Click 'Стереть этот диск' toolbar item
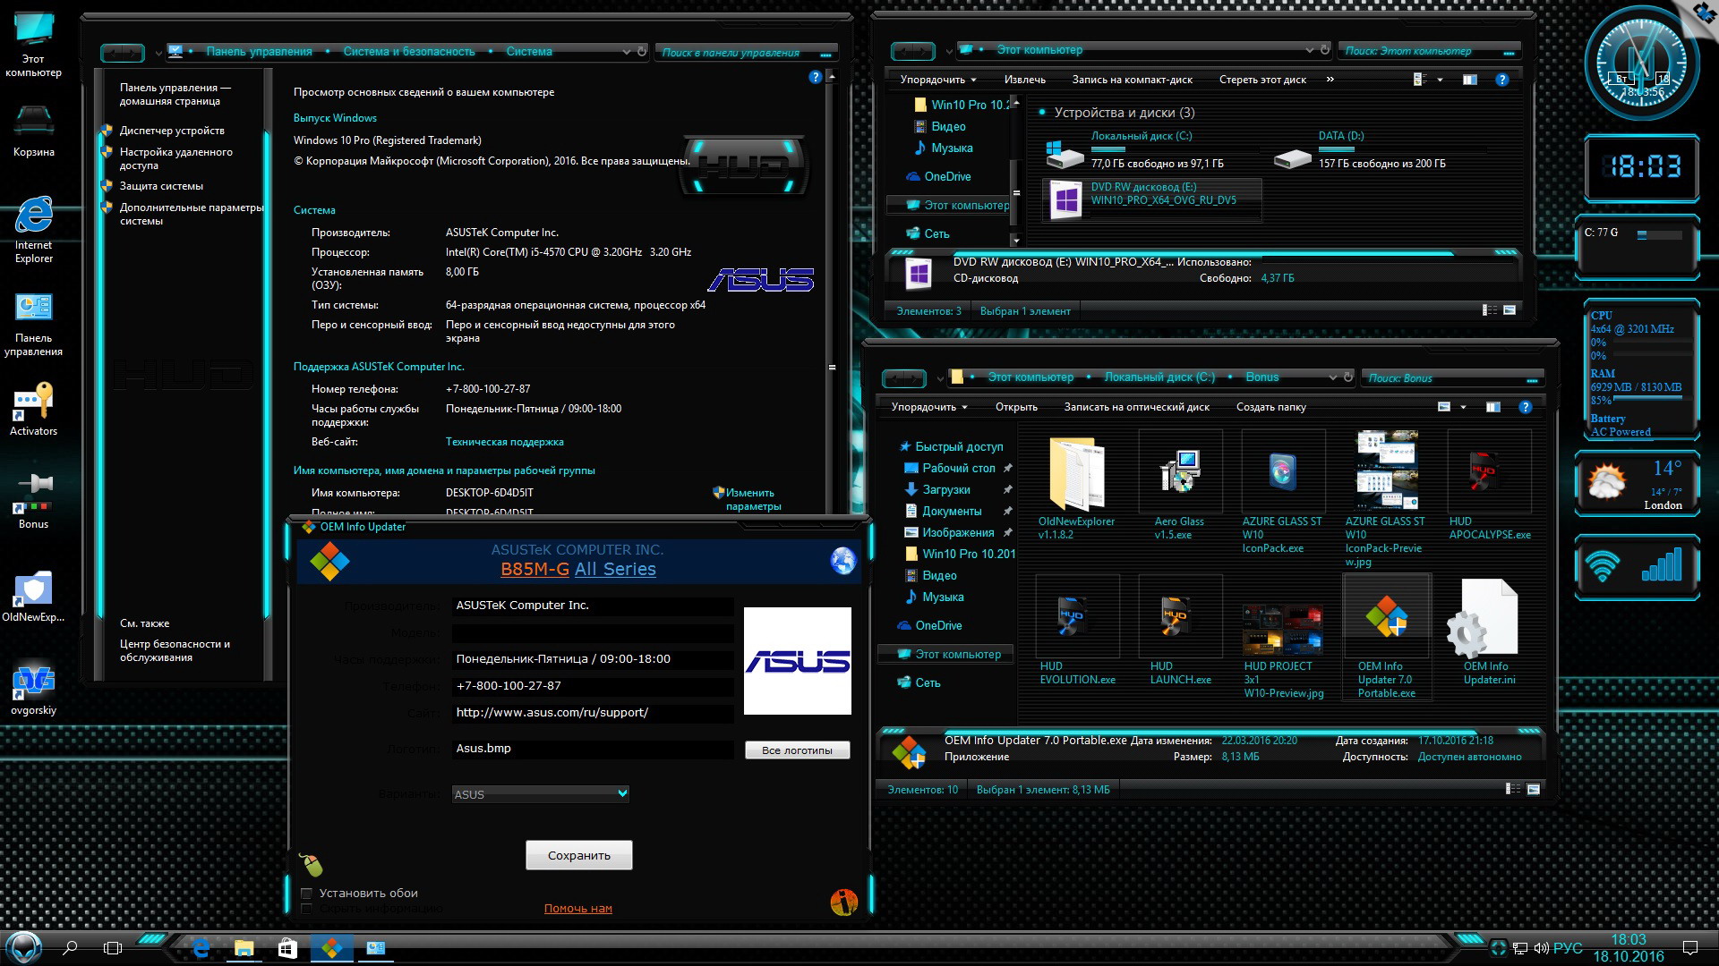Screen dimensions: 1719x966 point(1262,80)
